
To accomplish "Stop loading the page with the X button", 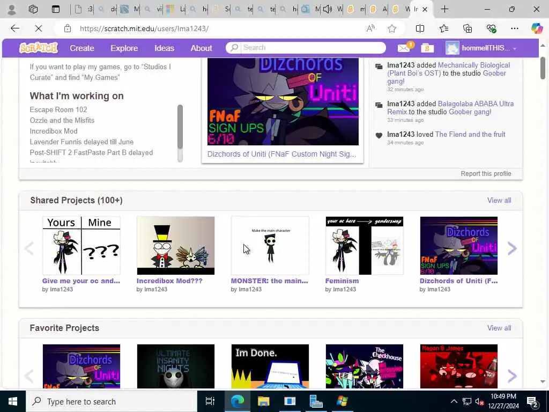I will click(x=39, y=28).
